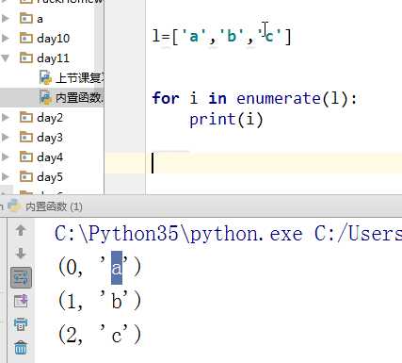Click the print(i) code line
Screen dimensions: 402x363
click(226, 120)
